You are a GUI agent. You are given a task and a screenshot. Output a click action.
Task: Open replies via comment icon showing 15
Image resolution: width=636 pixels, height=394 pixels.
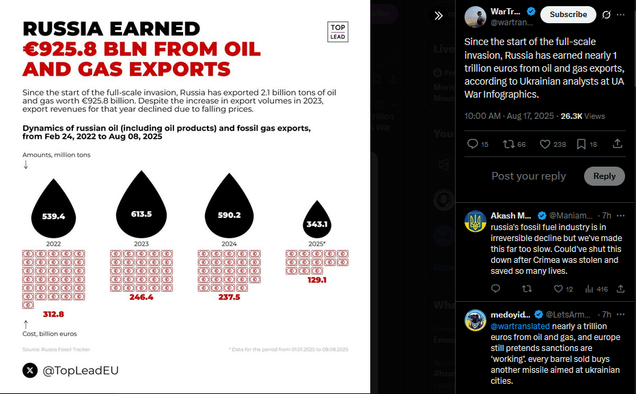(478, 144)
